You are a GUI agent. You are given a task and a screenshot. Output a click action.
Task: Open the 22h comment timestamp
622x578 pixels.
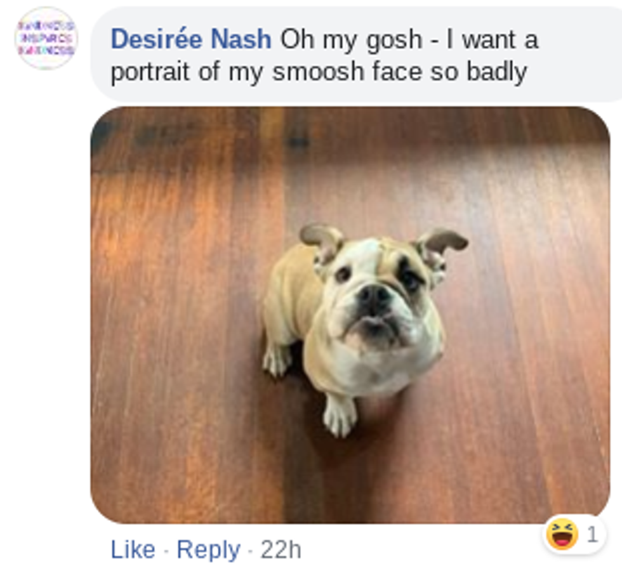281,549
